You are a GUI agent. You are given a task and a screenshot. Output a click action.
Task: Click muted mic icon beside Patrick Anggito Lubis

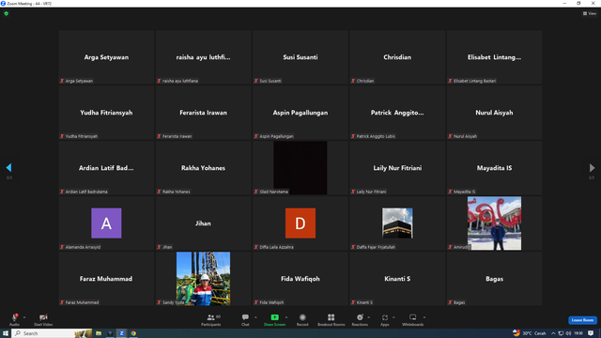coord(353,136)
